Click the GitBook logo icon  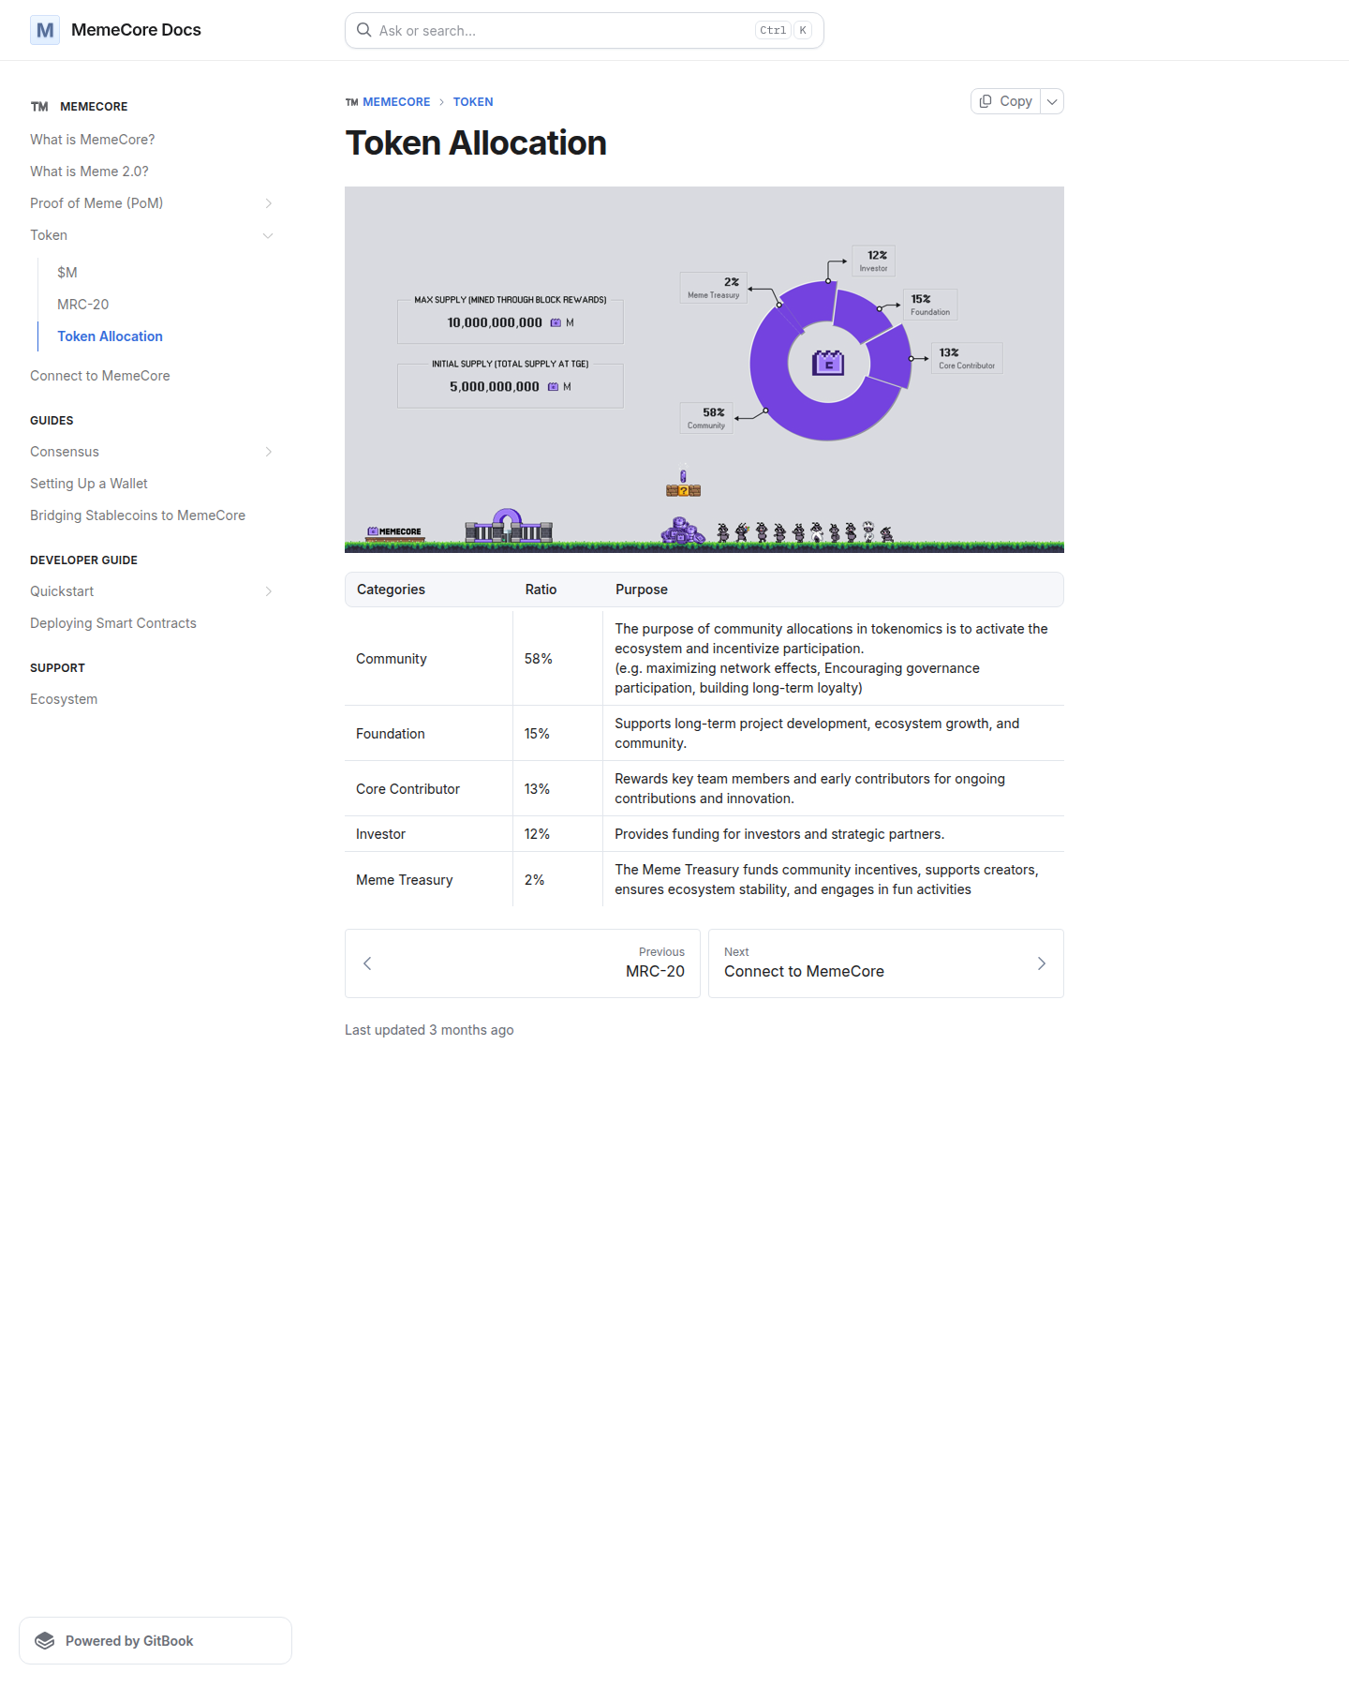tap(45, 1640)
